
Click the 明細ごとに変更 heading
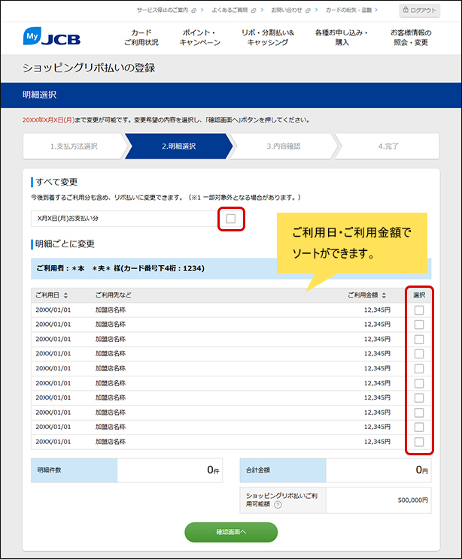pyautogui.click(x=65, y=244)
